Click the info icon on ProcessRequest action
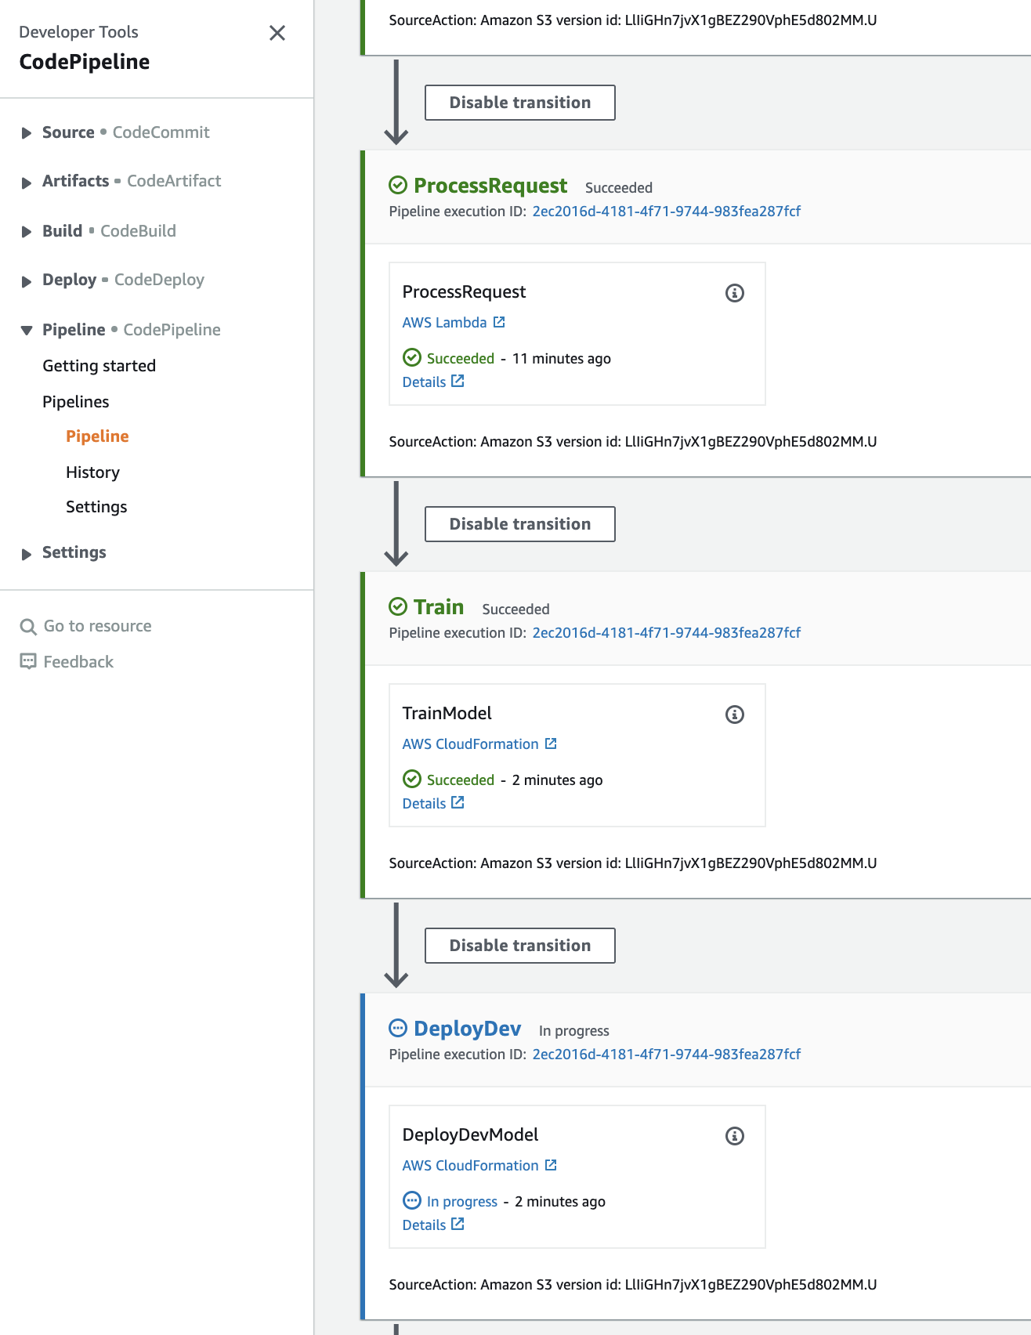 pos(735,293)
